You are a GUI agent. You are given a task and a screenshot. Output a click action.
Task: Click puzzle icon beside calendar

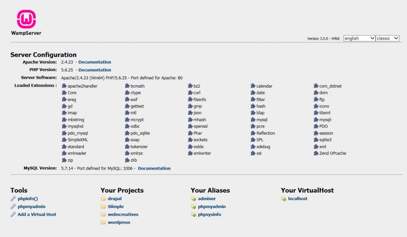tap(253, 86)
